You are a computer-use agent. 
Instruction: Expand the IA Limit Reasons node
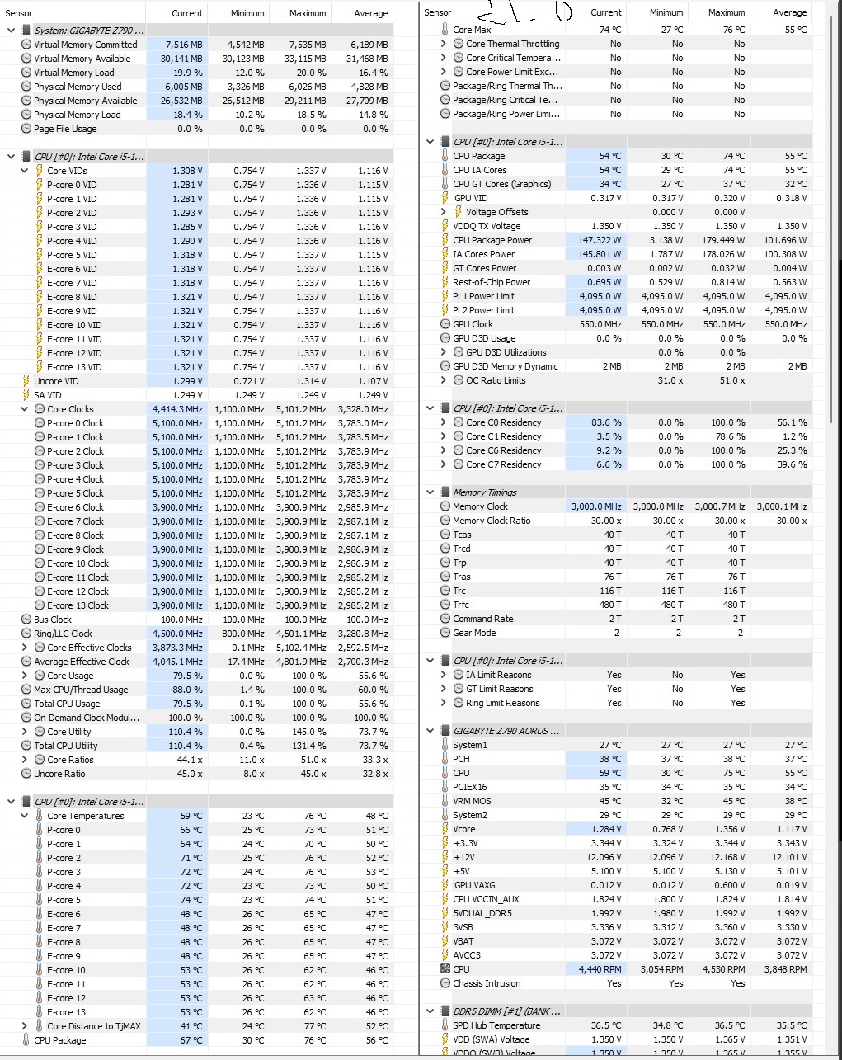[444, 675]
